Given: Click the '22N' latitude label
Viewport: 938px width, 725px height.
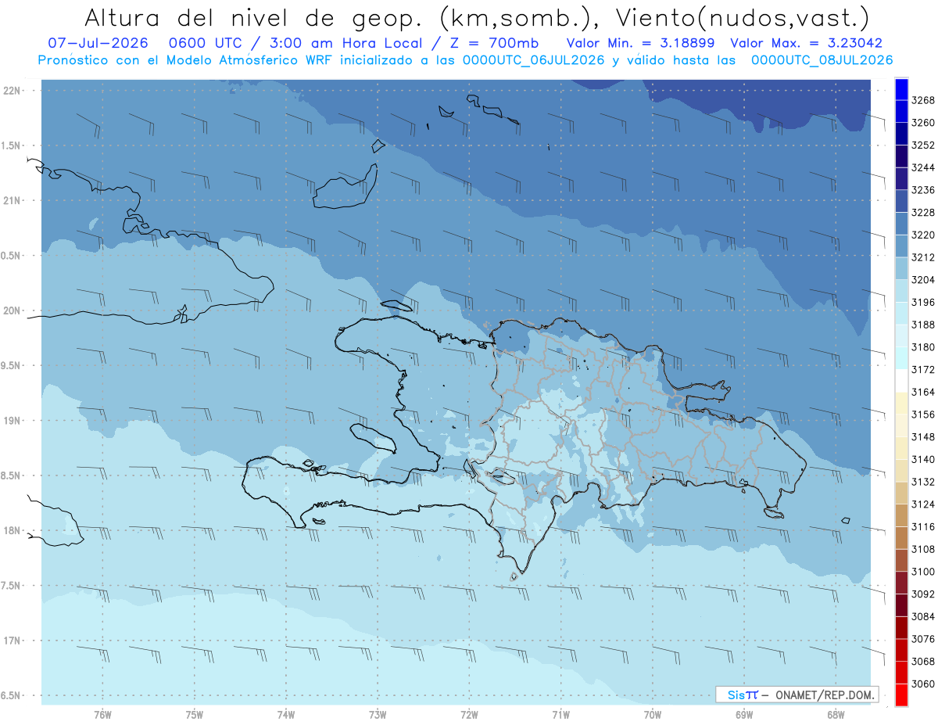Looking at the screenshot, I should (13, 90).
